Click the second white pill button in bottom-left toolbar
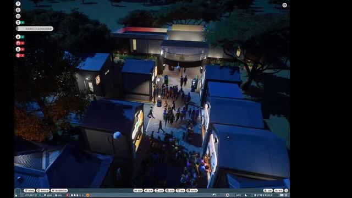 point(43,191)
